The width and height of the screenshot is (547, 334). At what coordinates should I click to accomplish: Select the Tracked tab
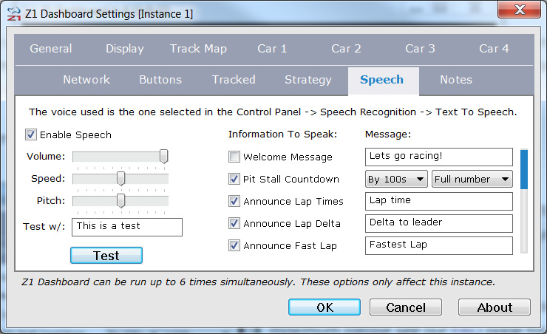[234, 80]
